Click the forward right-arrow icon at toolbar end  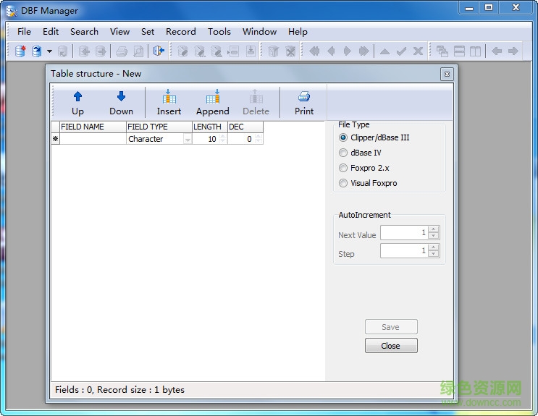tap(513, 51)
